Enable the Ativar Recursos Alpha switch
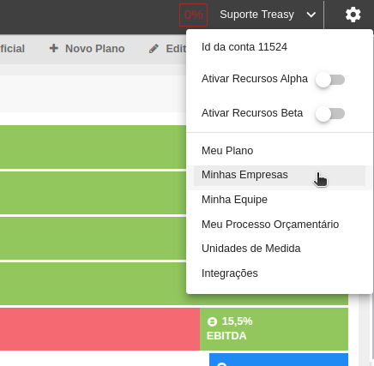Image resolution: width=374 pixels, height=366 pixels. [330, 80]
